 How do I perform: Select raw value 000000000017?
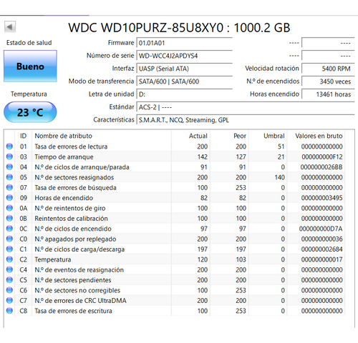(321, 259)
